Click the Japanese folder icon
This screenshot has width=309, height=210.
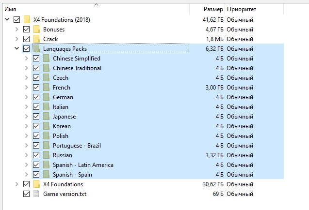pyautogui.click(x=46, y=117)
